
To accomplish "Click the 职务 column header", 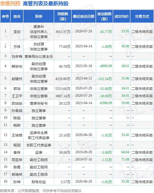I will tap(39, 16).
